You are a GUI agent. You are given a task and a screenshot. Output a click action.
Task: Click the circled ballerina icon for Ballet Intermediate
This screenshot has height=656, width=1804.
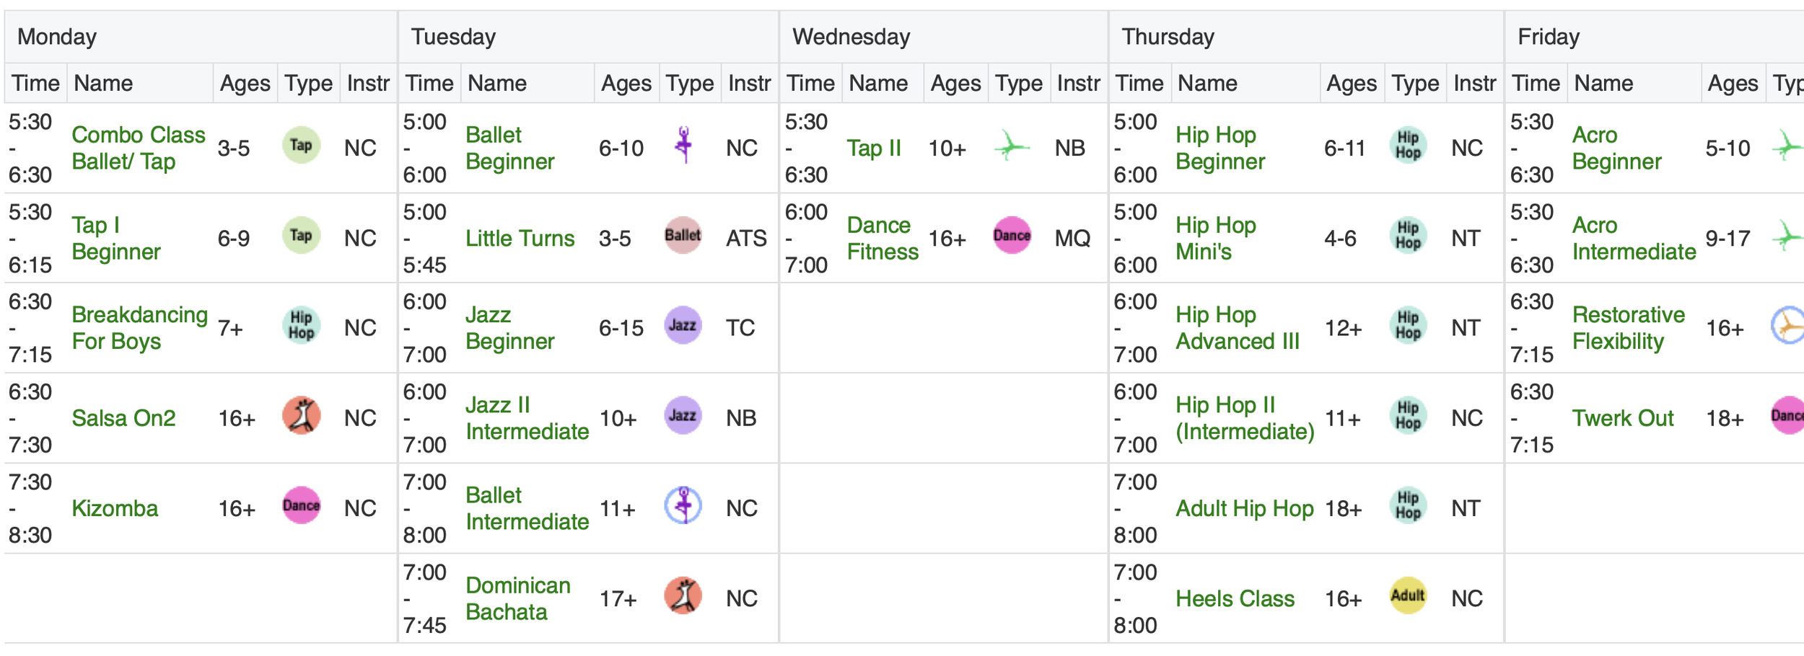pyautogui.click(x=683, y=505)
